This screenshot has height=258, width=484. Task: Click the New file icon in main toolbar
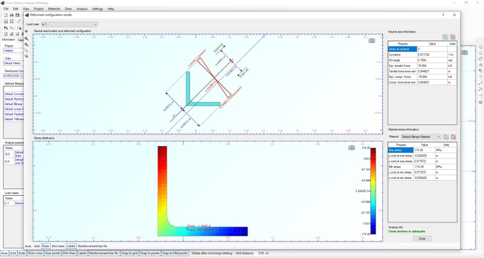[x=5, y=15]
